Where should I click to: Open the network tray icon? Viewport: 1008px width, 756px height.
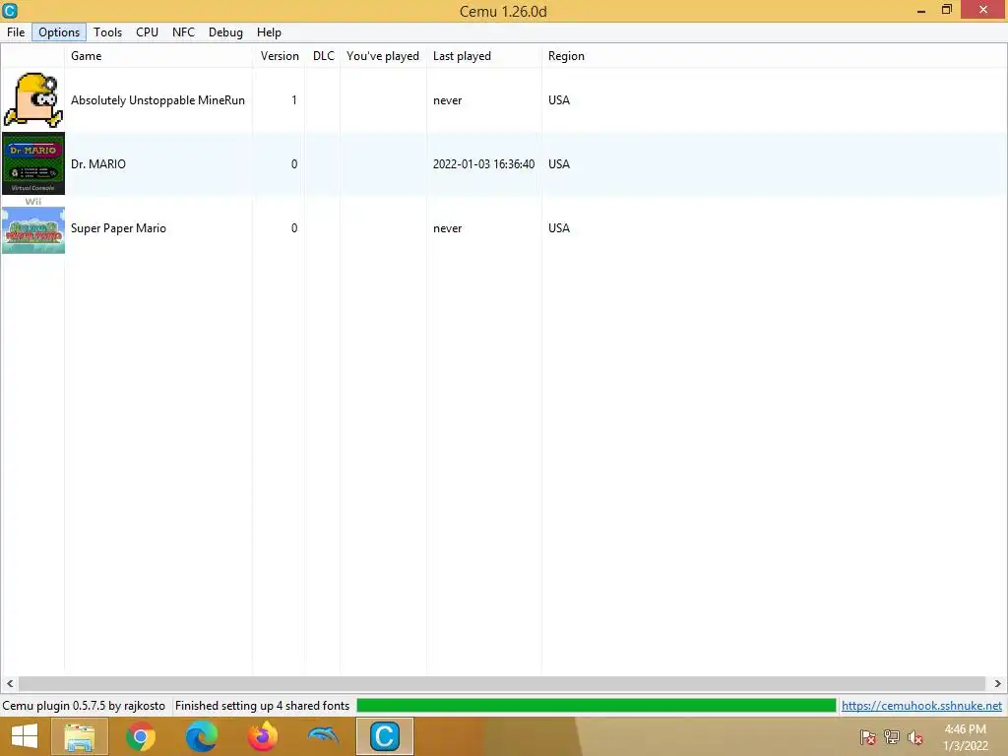coord(892,737)
